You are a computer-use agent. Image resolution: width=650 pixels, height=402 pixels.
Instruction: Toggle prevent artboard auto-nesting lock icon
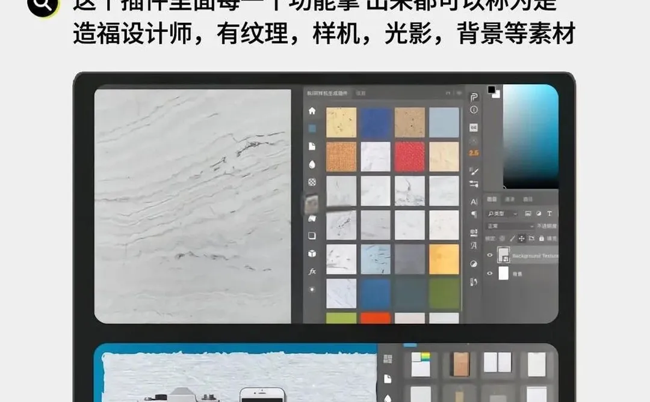[531, 239]
